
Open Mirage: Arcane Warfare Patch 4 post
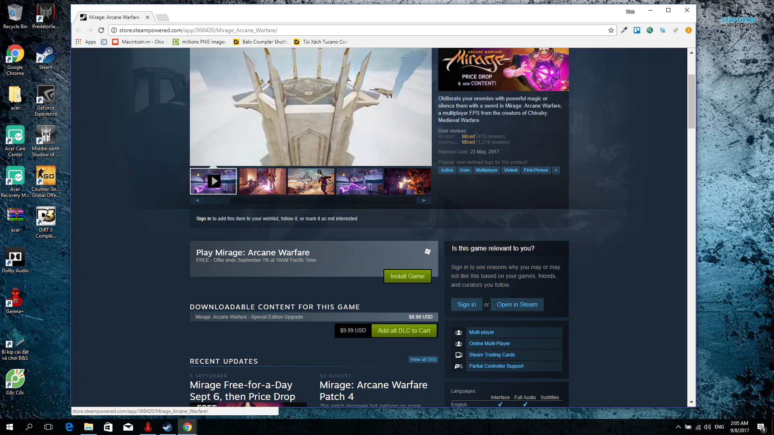373,391
